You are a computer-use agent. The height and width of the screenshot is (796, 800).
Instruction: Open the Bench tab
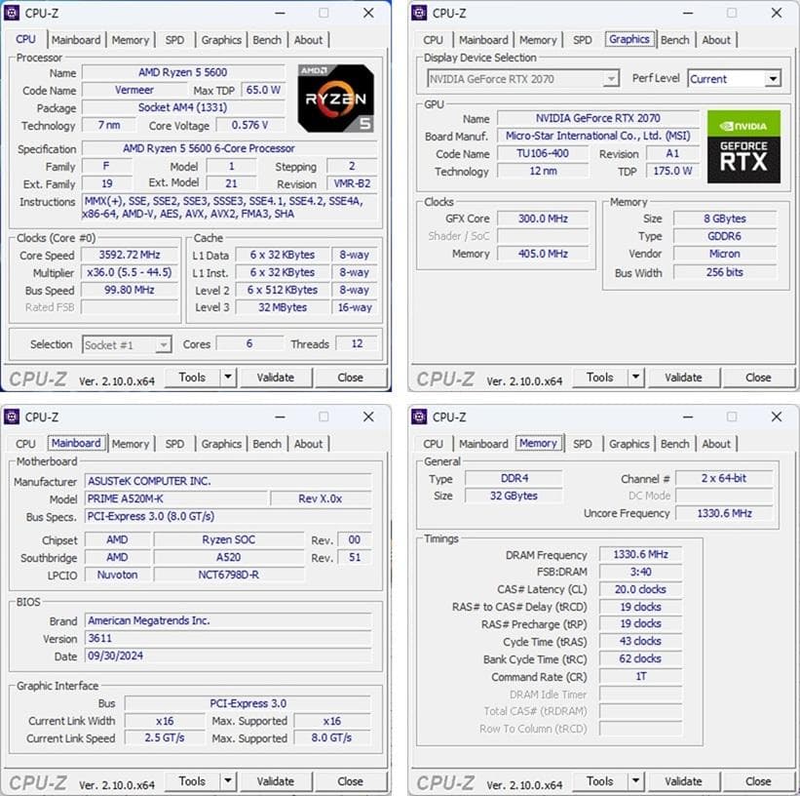tap(267, 39)
